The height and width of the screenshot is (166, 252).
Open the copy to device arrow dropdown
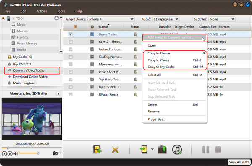click(x=152, y=149)
